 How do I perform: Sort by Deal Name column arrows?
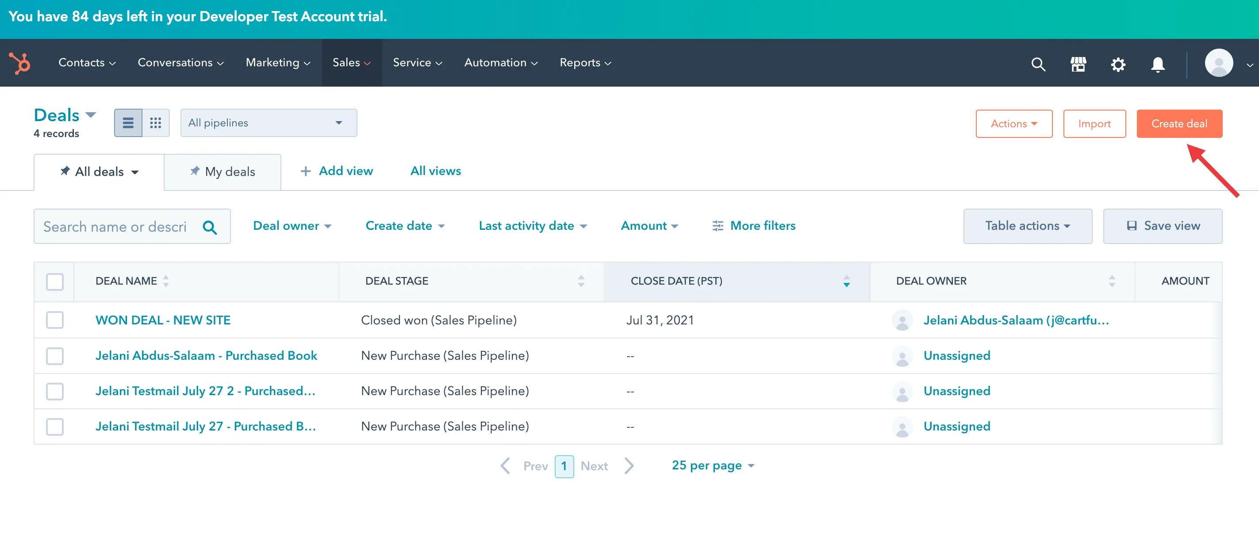point(166,281)
